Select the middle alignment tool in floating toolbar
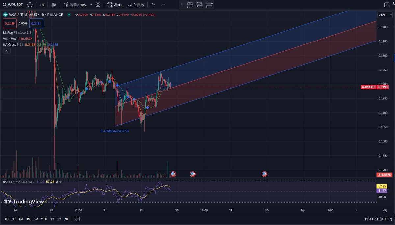This screenshot has width=395, height=225. point(199,5)
